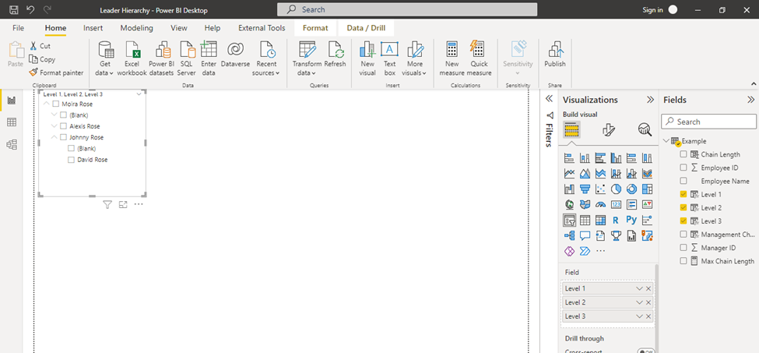Check the Chain Length field checkbox
Viewport: 759px width, 353px height.
(683, 154)
